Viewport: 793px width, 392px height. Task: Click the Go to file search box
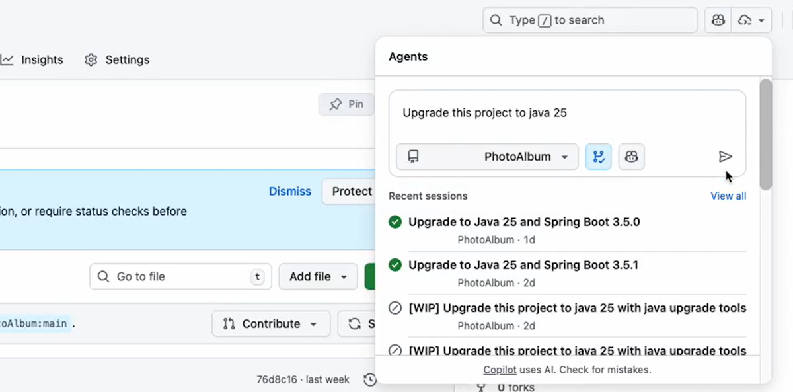(x=180, y=276)
